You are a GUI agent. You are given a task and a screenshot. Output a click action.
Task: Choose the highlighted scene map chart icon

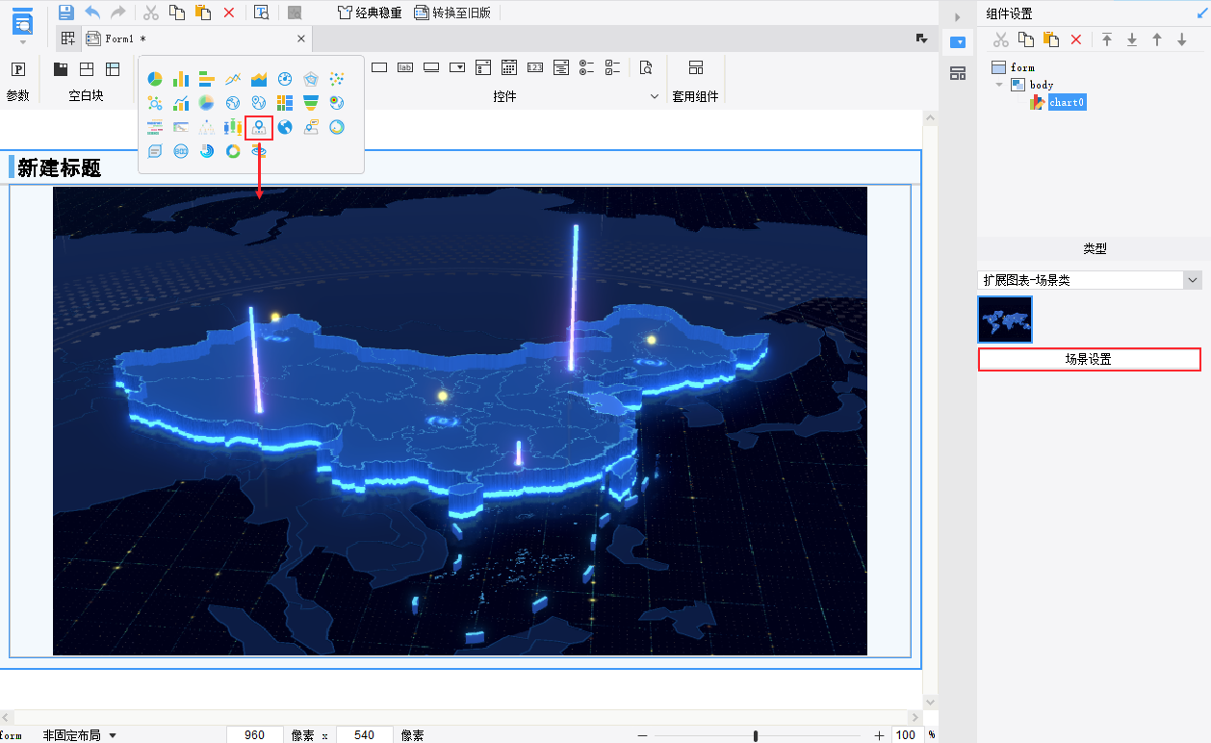(x=259, y=127)
